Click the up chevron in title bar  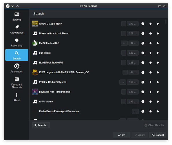[17, 6]
